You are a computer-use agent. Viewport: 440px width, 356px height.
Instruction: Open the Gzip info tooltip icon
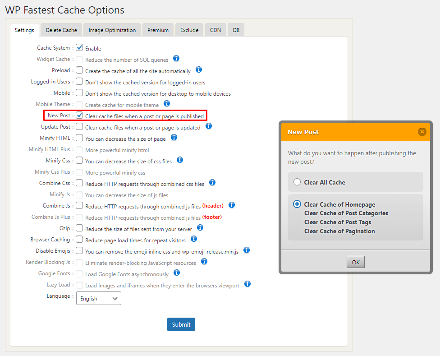200,227
